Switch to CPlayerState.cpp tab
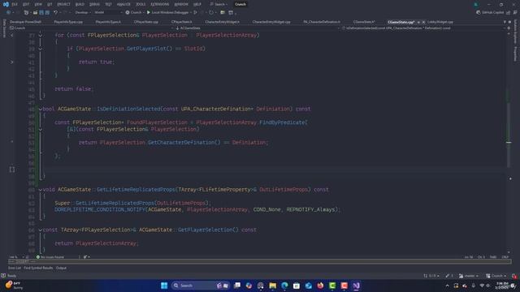This screenshot has height=292, width=520. pos(146,22)
